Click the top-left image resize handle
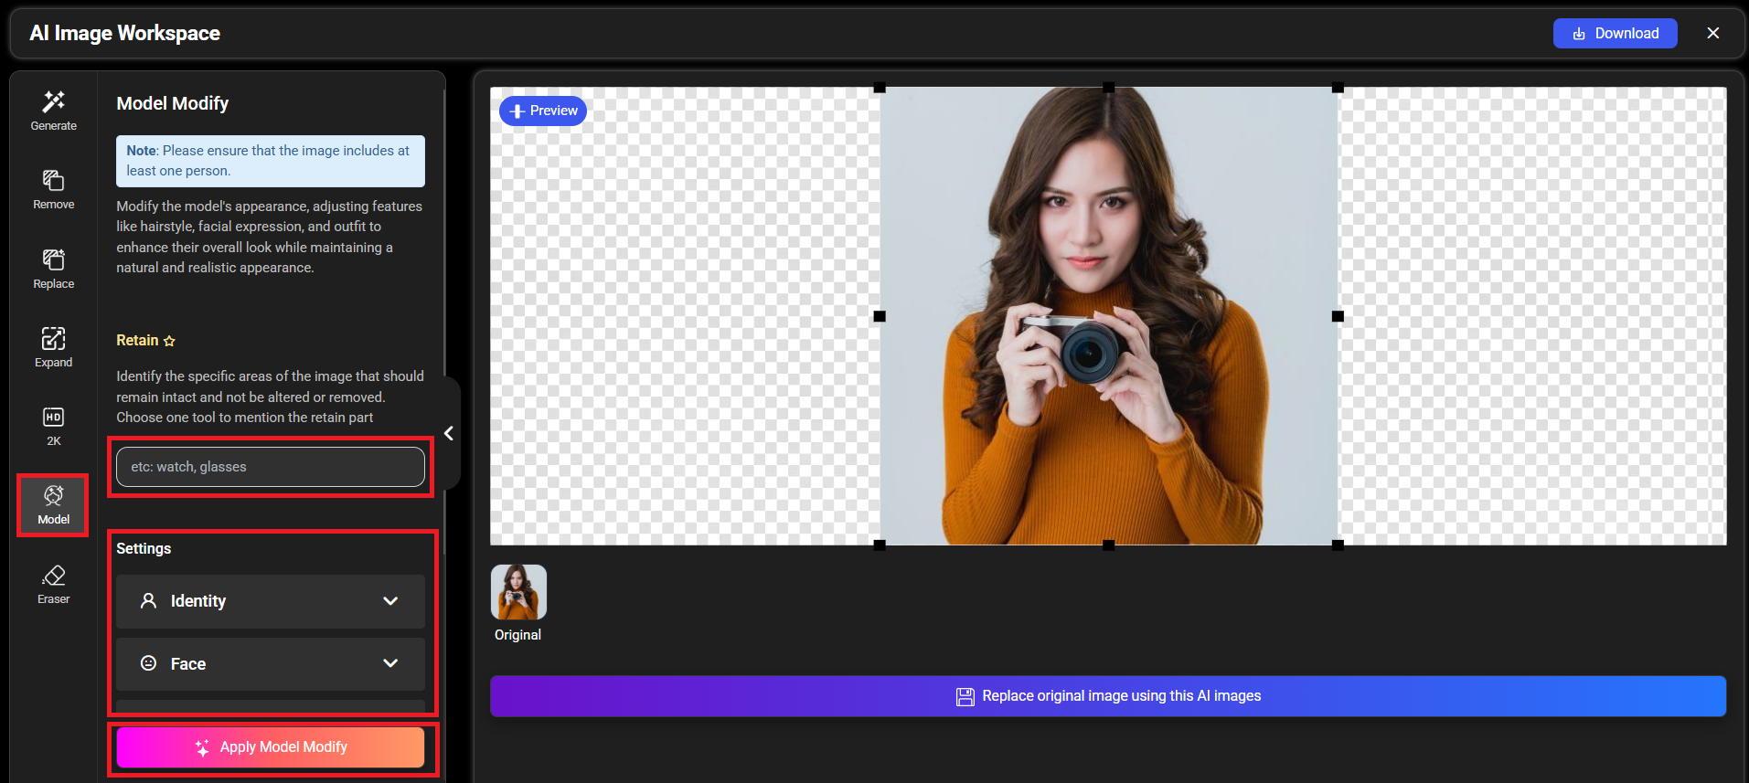The width and height of the screenshot is (1749, 783). (x=880, y=88)
